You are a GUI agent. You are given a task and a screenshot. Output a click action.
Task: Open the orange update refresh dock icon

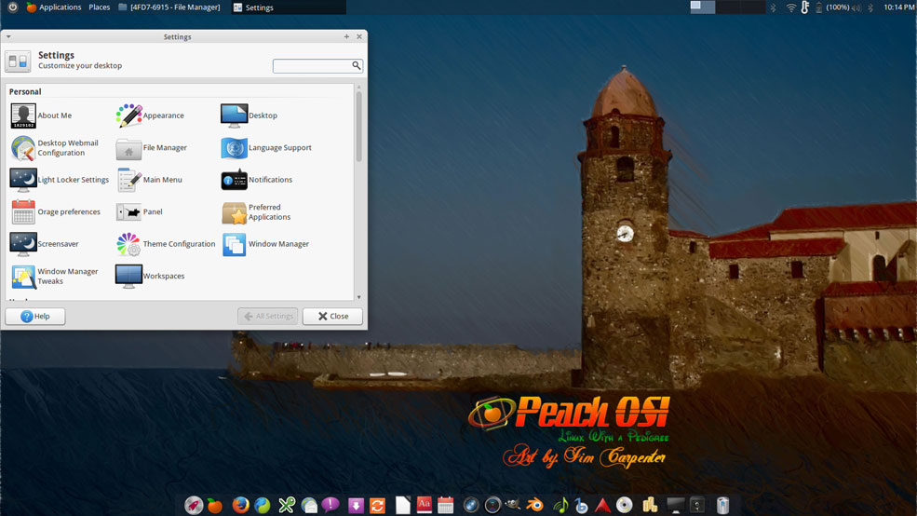click(x=377, y=506)
